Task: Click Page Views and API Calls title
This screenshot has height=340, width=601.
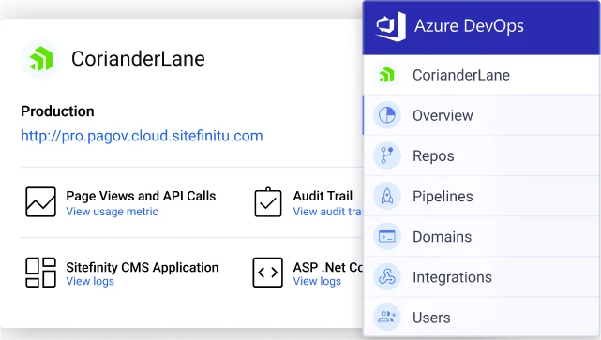Action: (x=141, y=196)
